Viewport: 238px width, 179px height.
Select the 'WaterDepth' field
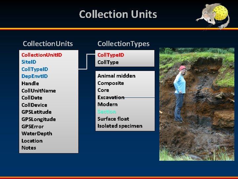coord(37,134)
